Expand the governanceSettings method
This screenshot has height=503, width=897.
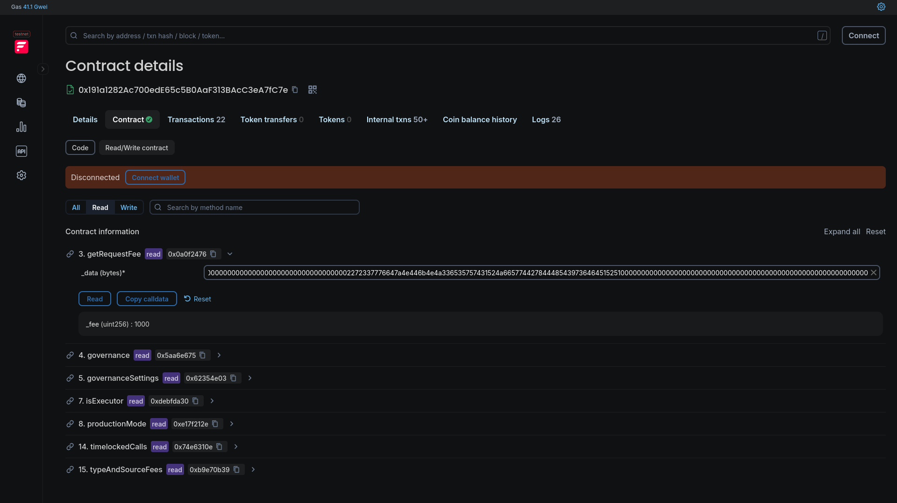(249, 378)
